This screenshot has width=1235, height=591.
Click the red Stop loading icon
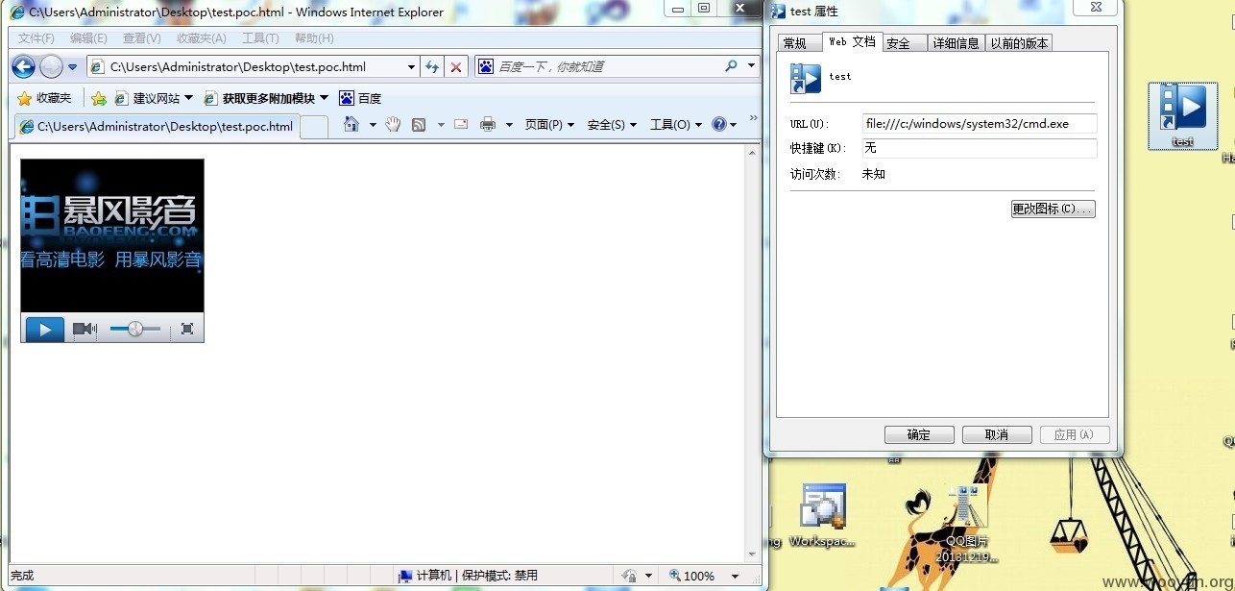[456, 67]
